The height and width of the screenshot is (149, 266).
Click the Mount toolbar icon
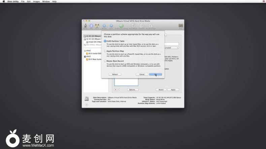tap(104, 26)
